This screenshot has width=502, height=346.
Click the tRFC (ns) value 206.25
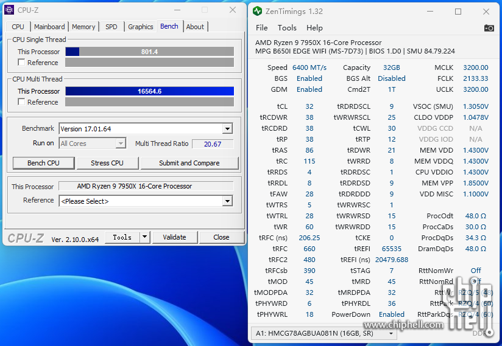tap(309, 238)
